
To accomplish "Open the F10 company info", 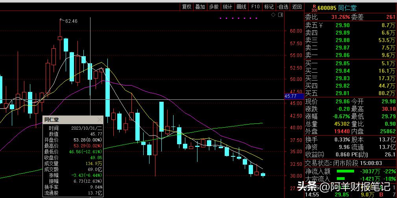I will (x=255, y=7).
